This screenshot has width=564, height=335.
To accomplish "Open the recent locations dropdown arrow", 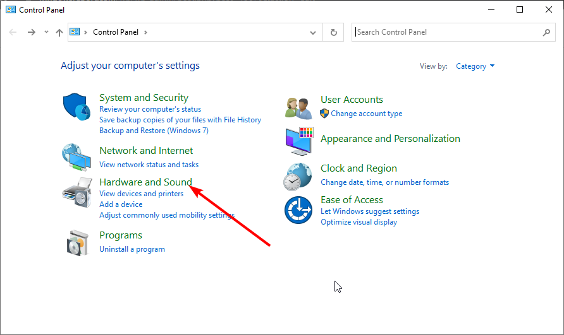I will point(46,32).
